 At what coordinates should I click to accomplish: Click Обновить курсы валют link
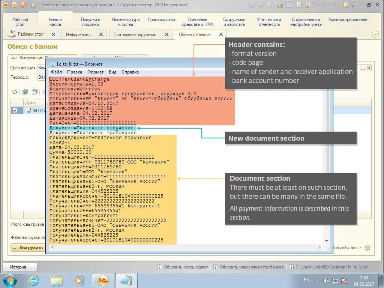click(186, 267)
